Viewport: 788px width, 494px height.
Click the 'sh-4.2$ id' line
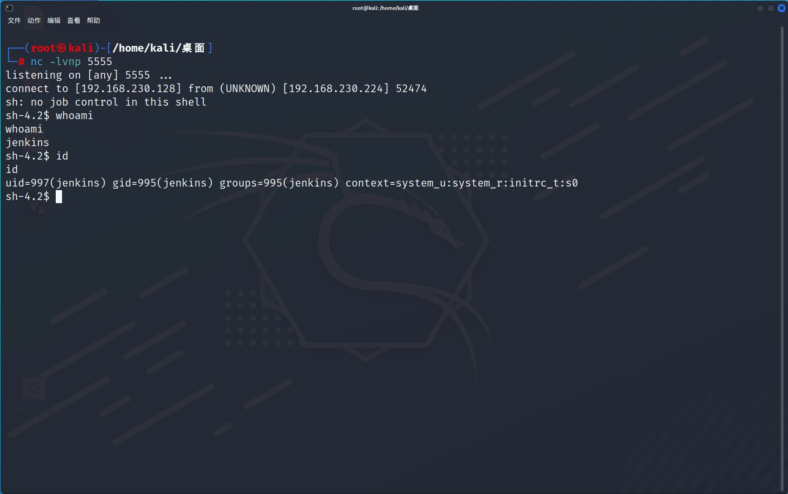(37, 156)
